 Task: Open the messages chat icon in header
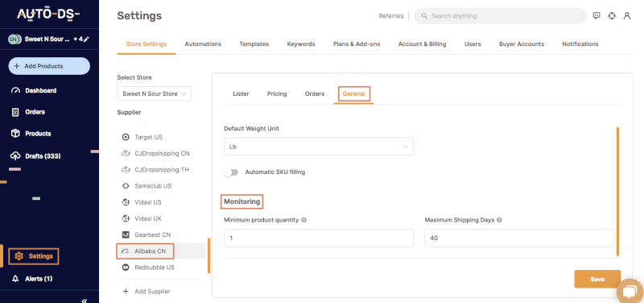(x=597, y=16)
